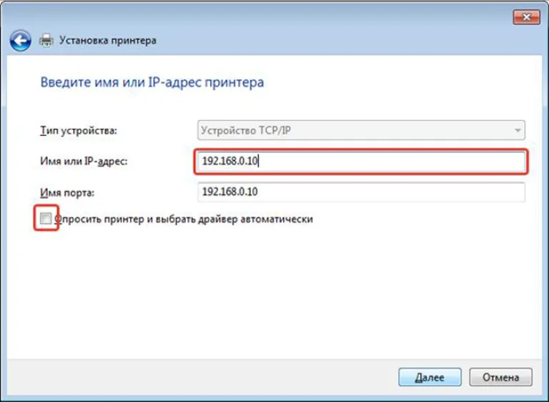Place cursor after 192.168.0.10 in IP address field
The width and height of the screenshot is (549, 402).
259,161
